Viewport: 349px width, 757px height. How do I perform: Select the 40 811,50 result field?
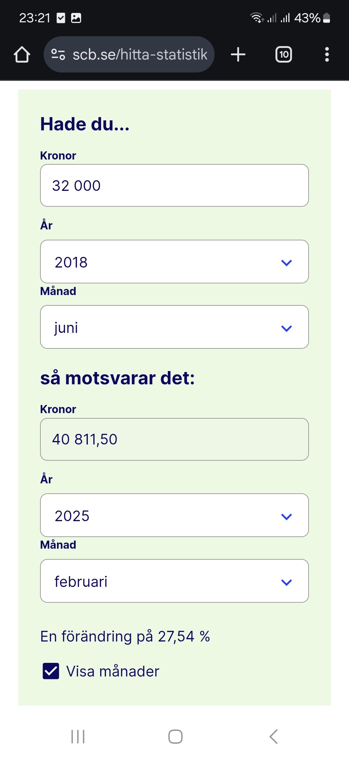click(x=174, y=439)
